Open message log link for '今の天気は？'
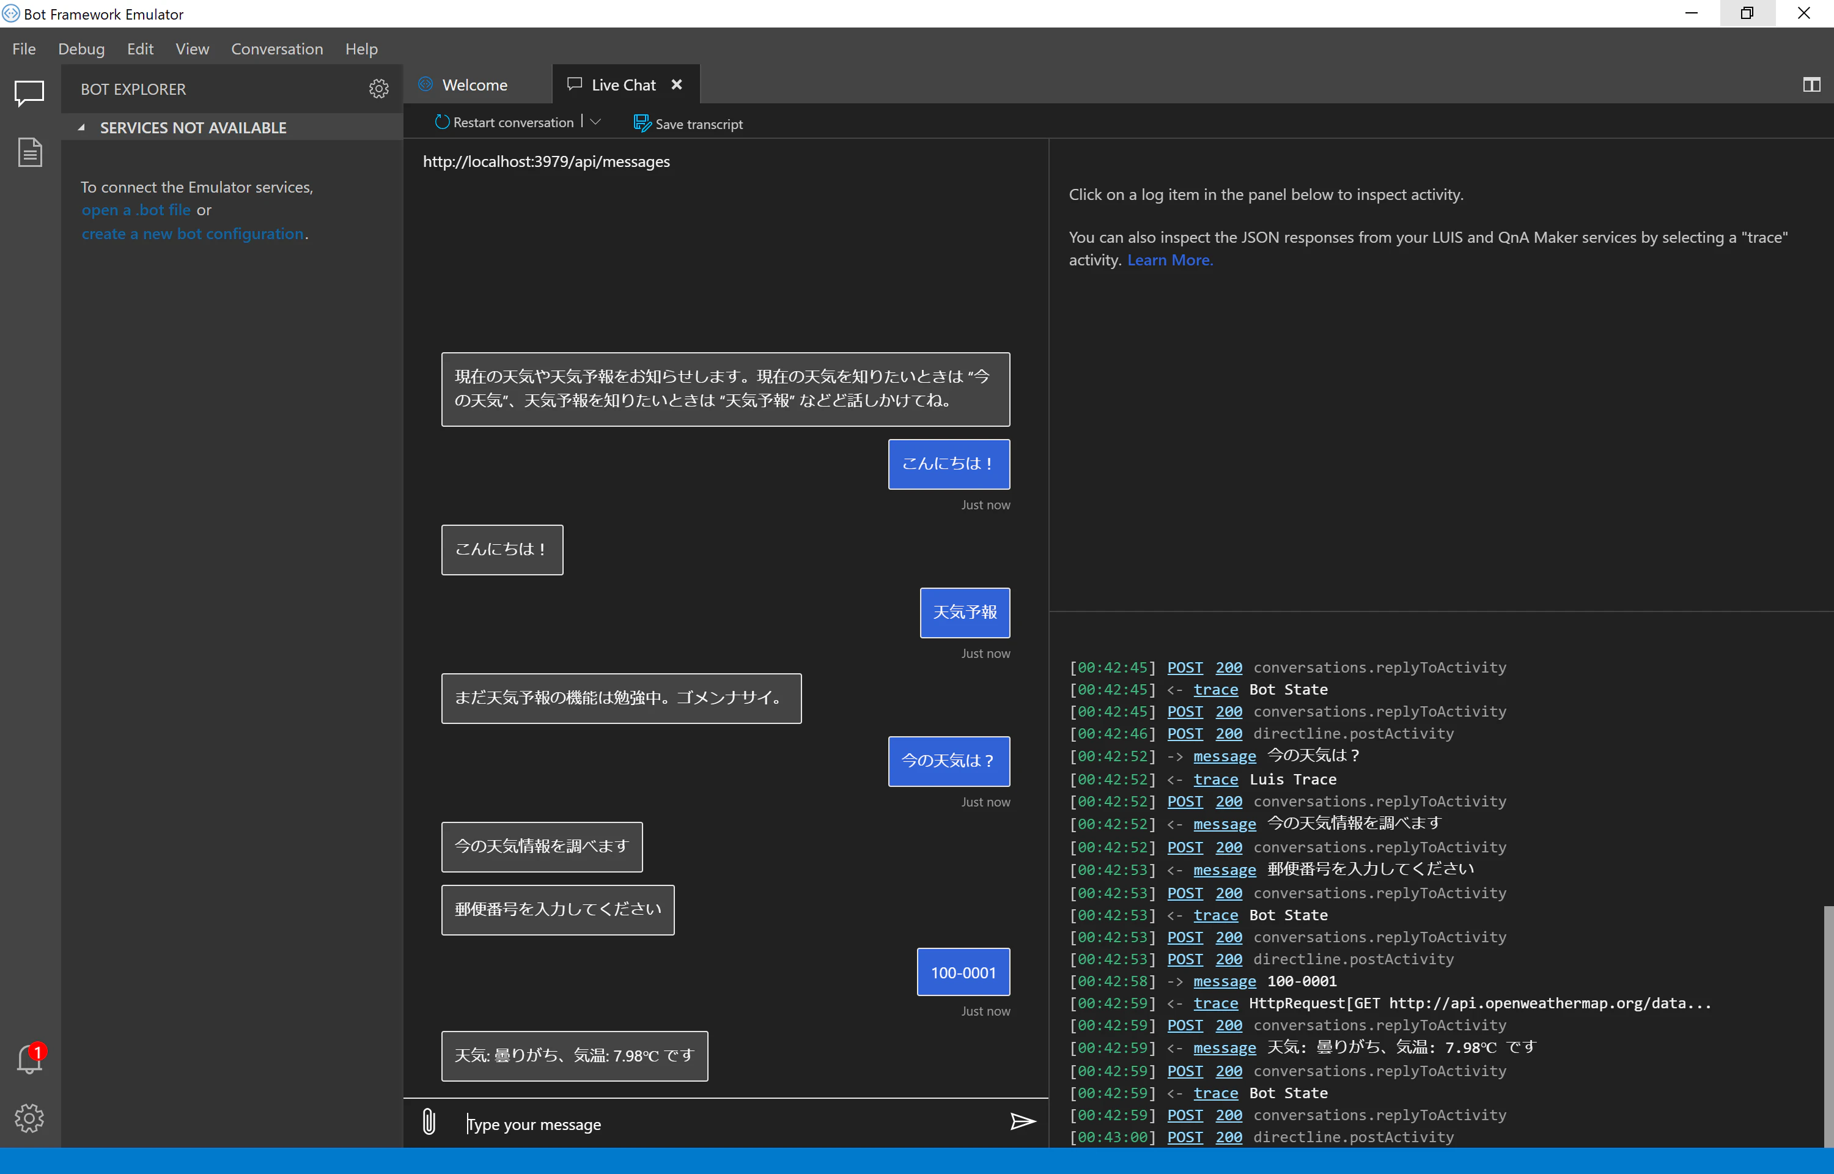Image resolution: width=1834 pixels, height=1174 pixels. point(1225,756)
